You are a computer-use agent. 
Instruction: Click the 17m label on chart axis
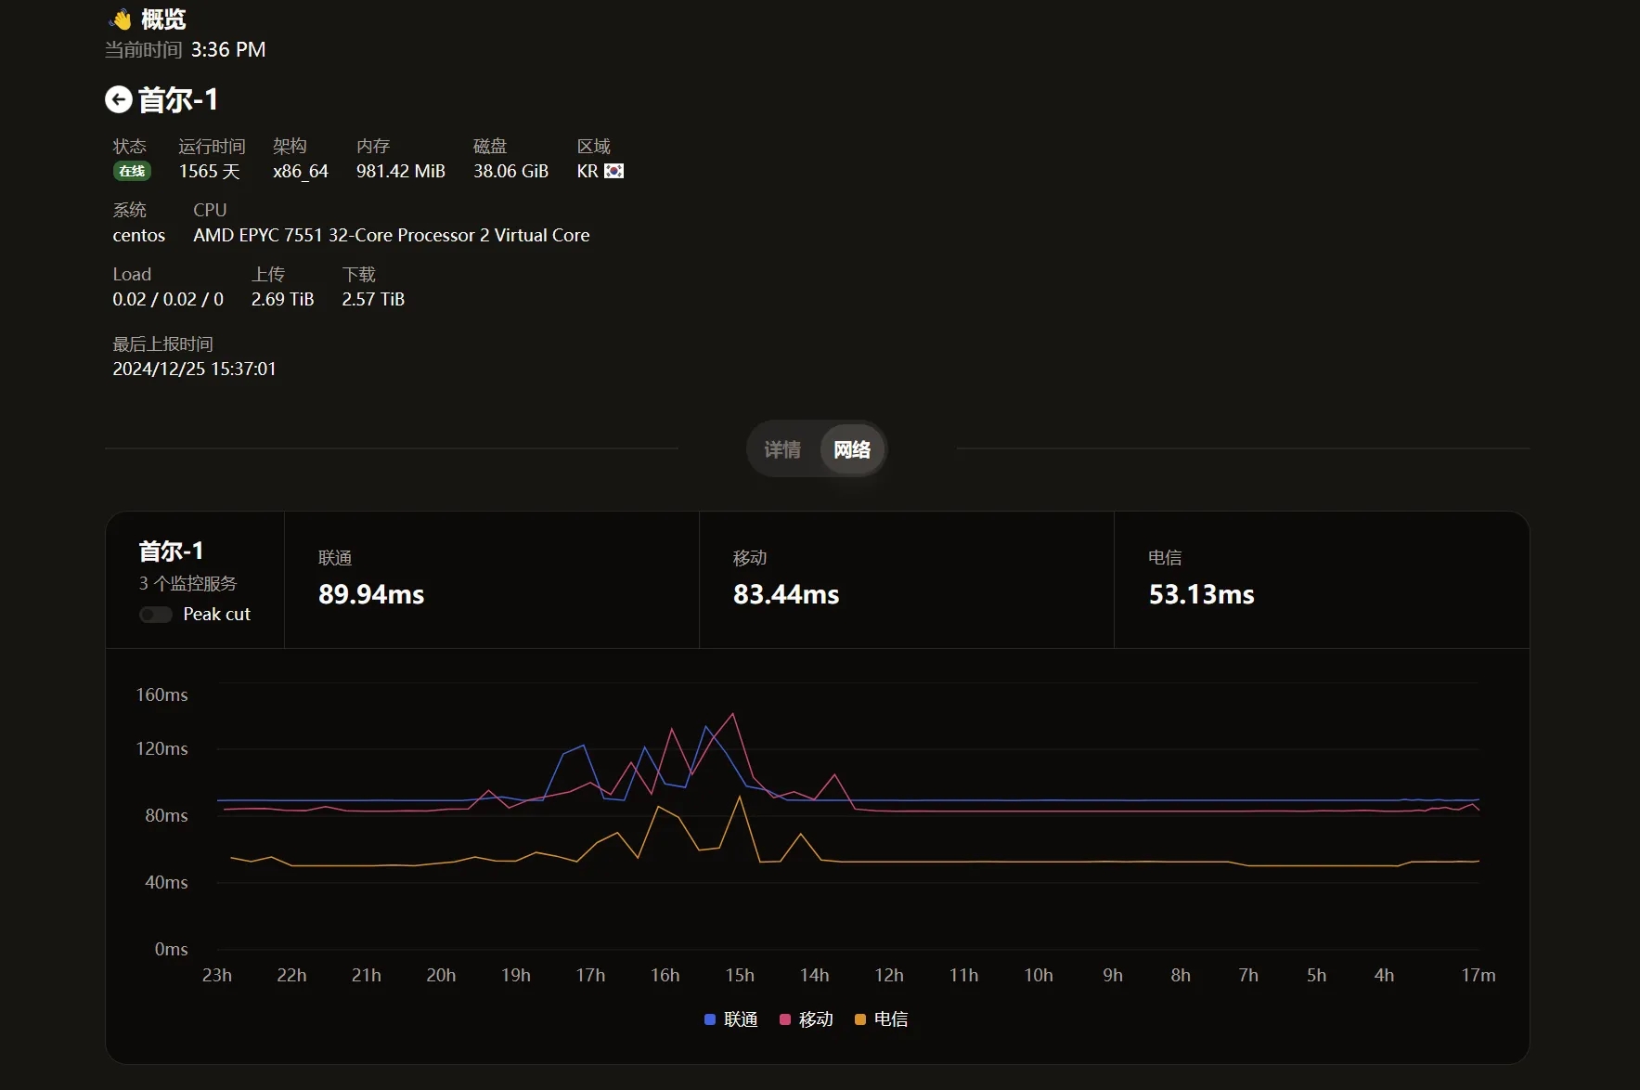[x=1478, y=975]
